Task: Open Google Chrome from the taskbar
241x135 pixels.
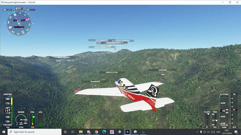Action: click(x=96, y=132)
